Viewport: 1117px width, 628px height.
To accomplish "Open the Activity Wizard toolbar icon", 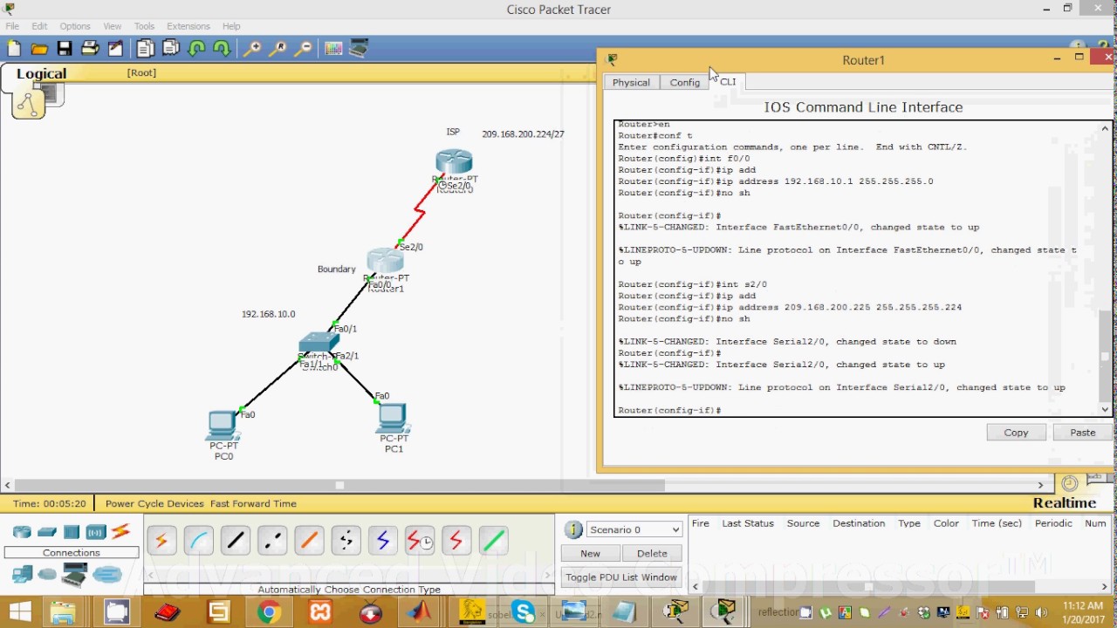I will pyautogui.click(x=115, y=49).
